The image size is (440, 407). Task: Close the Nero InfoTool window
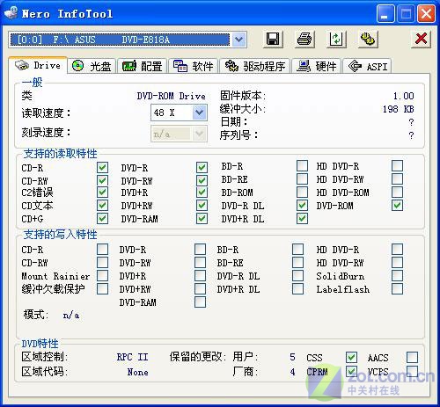tap(427, 14)
